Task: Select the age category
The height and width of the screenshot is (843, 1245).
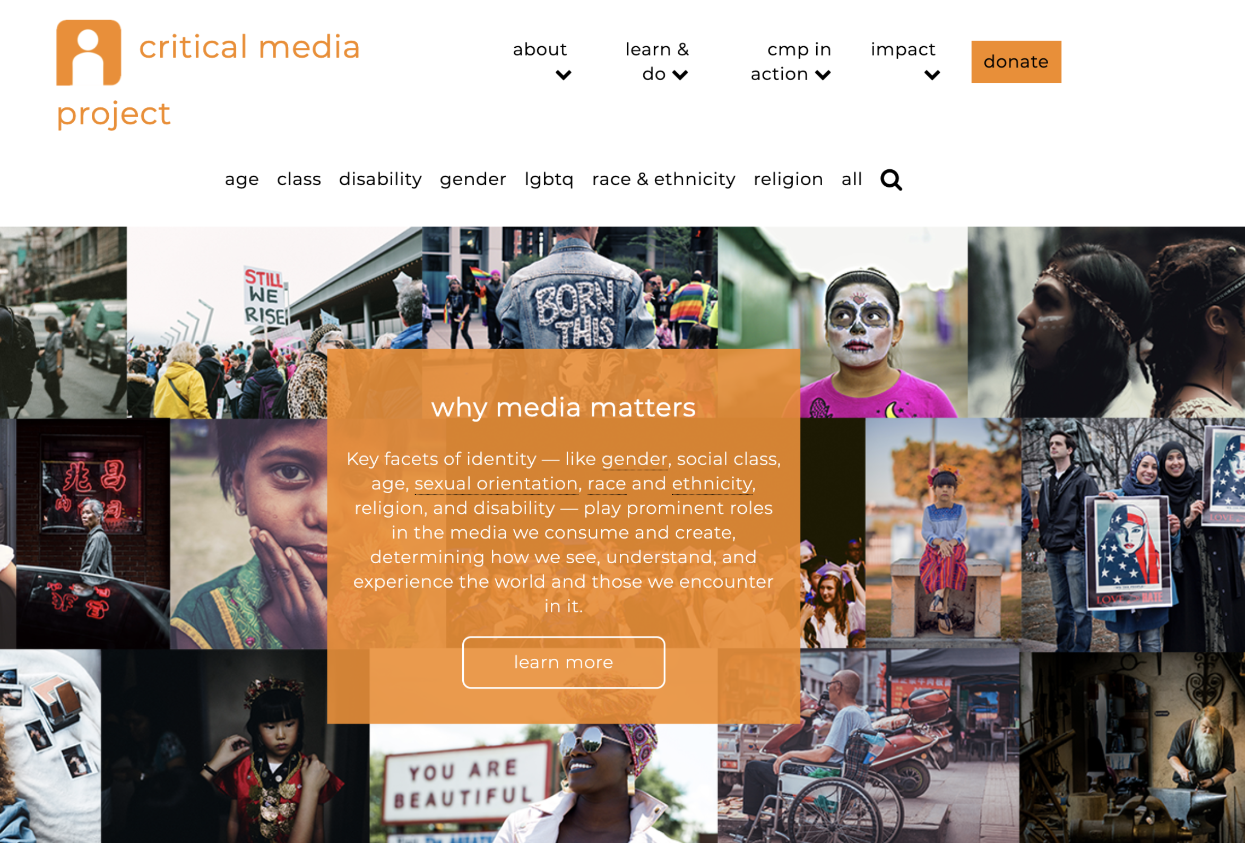Action: click(x=241, y=179)
